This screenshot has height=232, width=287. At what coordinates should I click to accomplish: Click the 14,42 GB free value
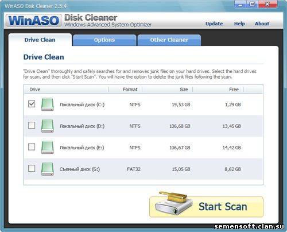[232, 148]
